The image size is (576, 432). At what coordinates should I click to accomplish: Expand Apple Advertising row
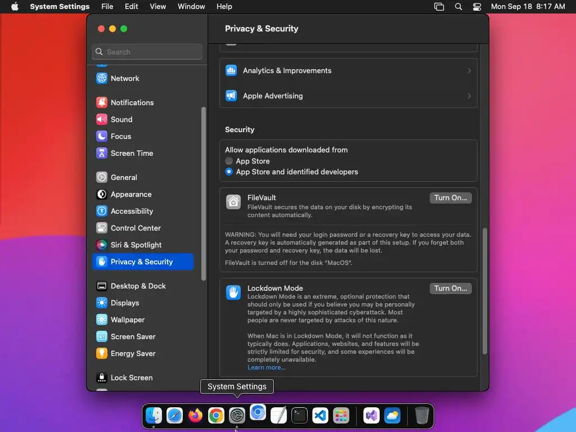pyautogui.click(x=348, y=96)
